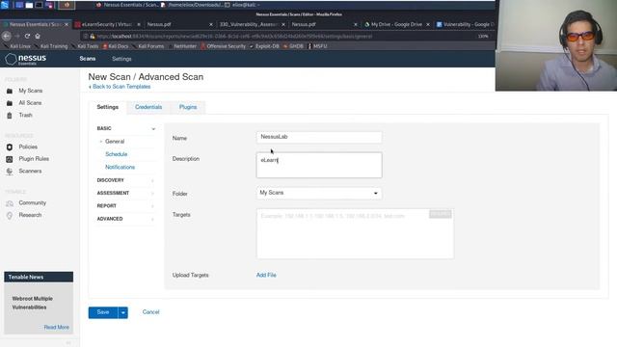Close the eLearnSecurity browser tab
617x347 pixels.
click(x=139, y=24)
